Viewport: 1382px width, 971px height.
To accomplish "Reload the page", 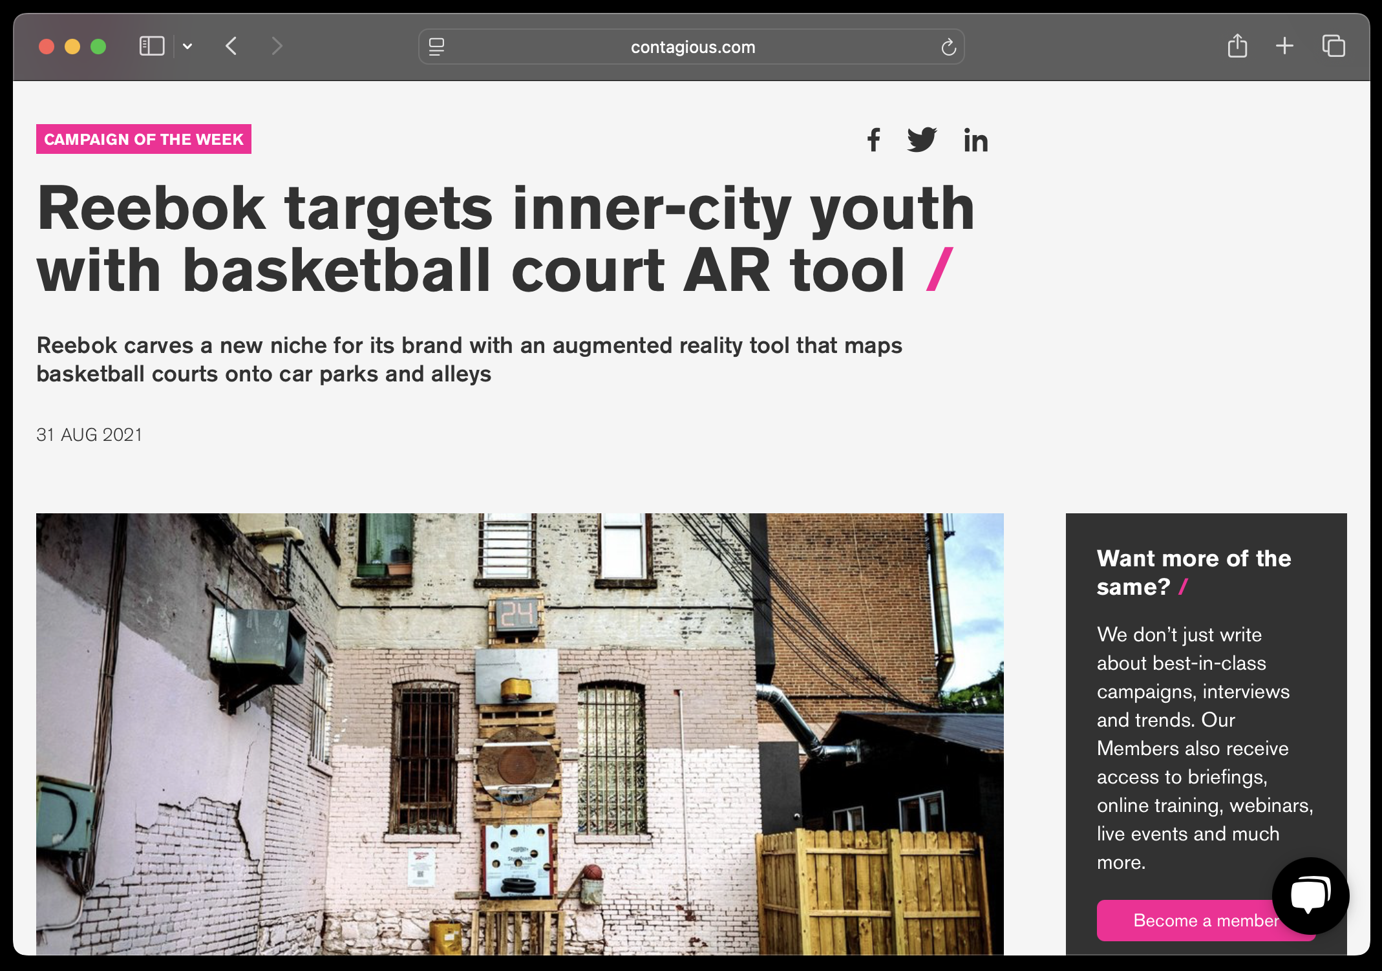I will pyautogui.click(x=948, y=47).
